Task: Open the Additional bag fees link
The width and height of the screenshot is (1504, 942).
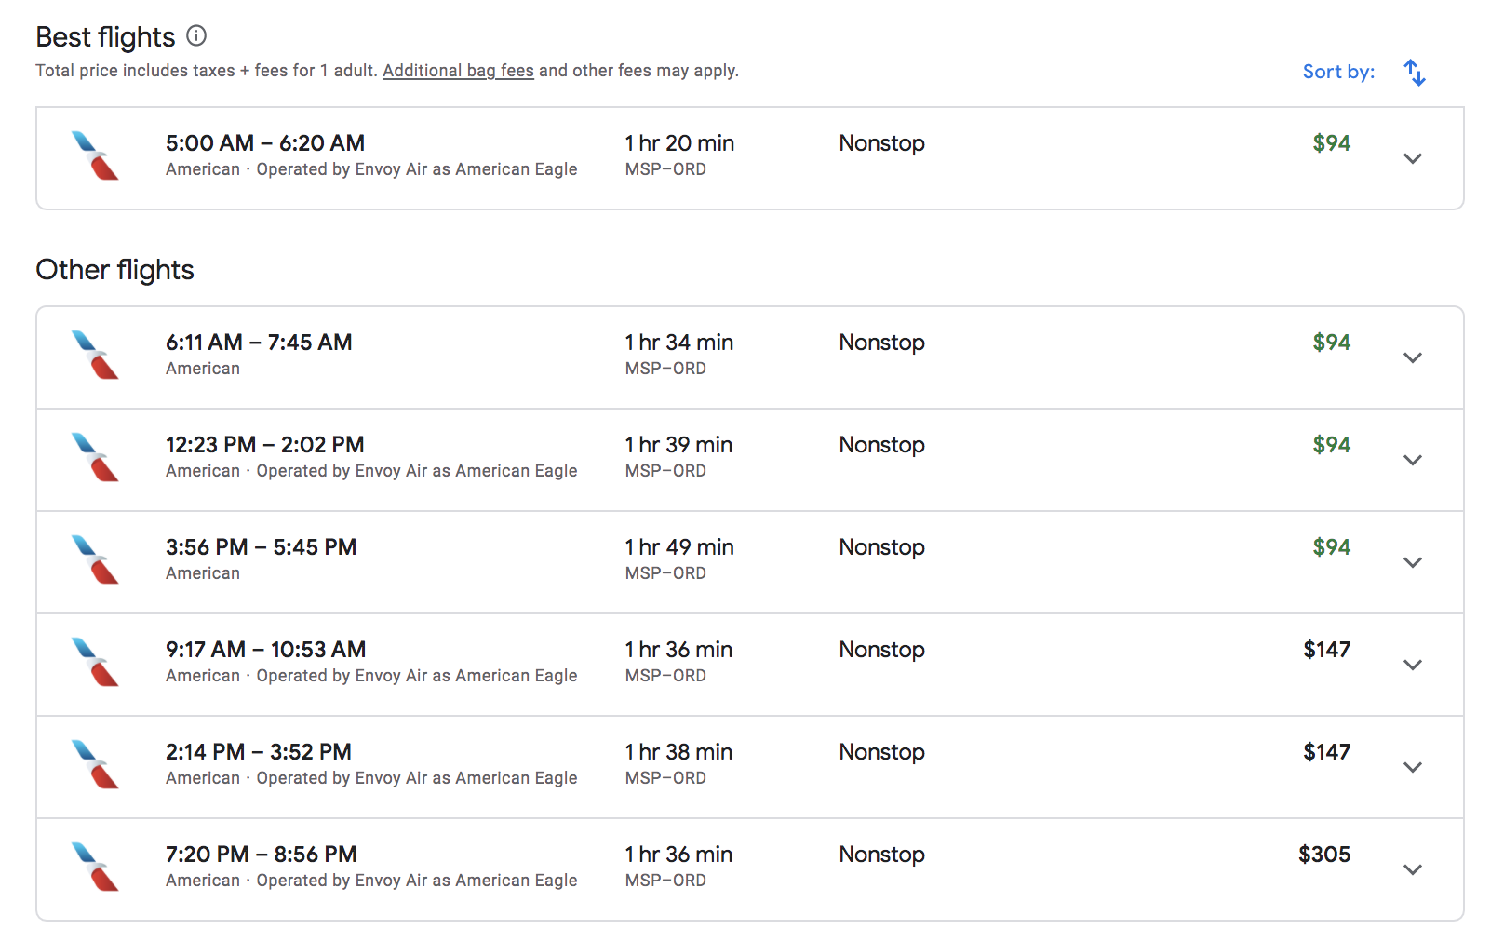Action: [x=458, y=70]
